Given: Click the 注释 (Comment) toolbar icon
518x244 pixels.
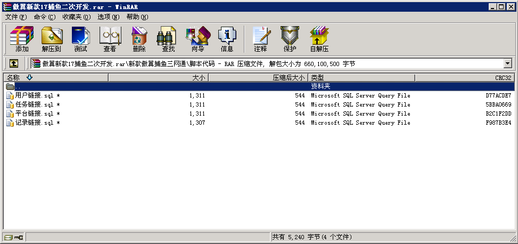Looking at the screenshot, I should click(x=260, y=39).
